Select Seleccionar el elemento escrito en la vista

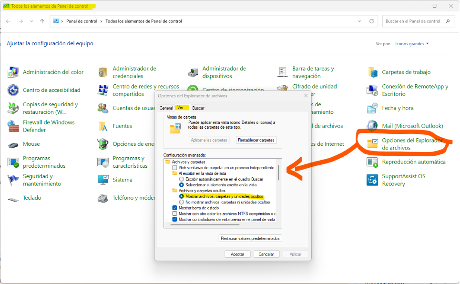181,185
